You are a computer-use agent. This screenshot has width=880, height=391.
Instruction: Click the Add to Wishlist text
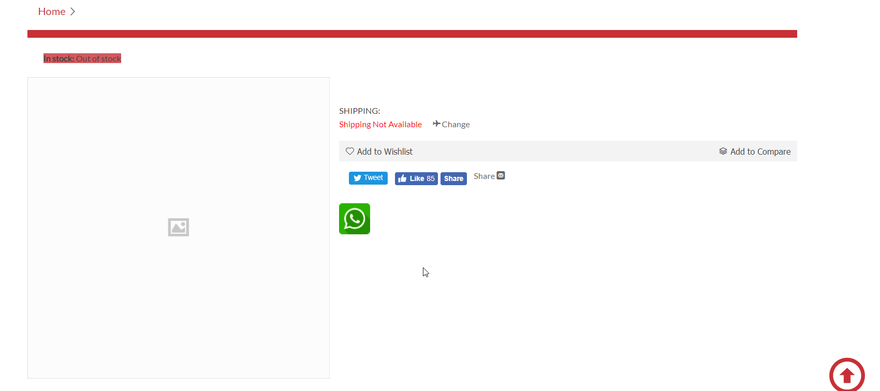[385, 152]
